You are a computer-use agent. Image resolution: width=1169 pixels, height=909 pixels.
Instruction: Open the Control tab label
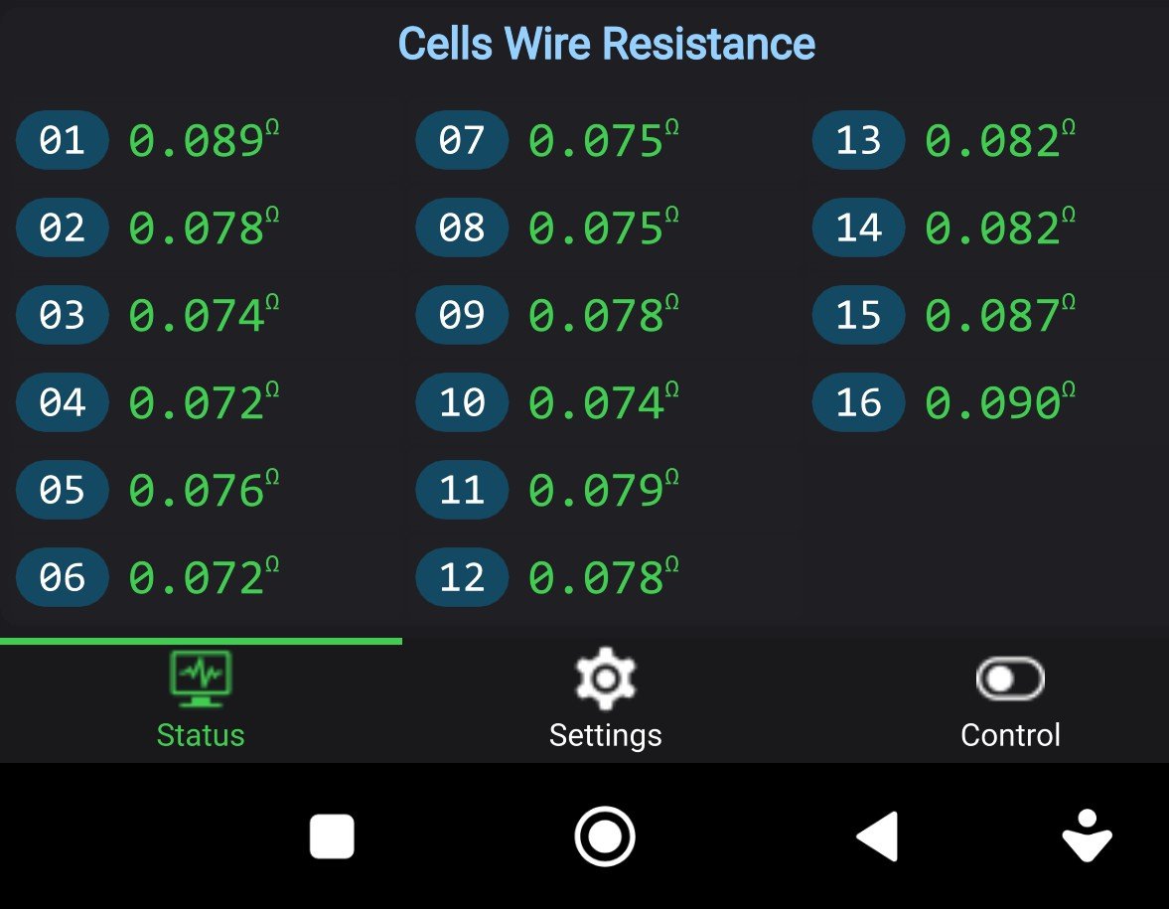pos(1010,735)
